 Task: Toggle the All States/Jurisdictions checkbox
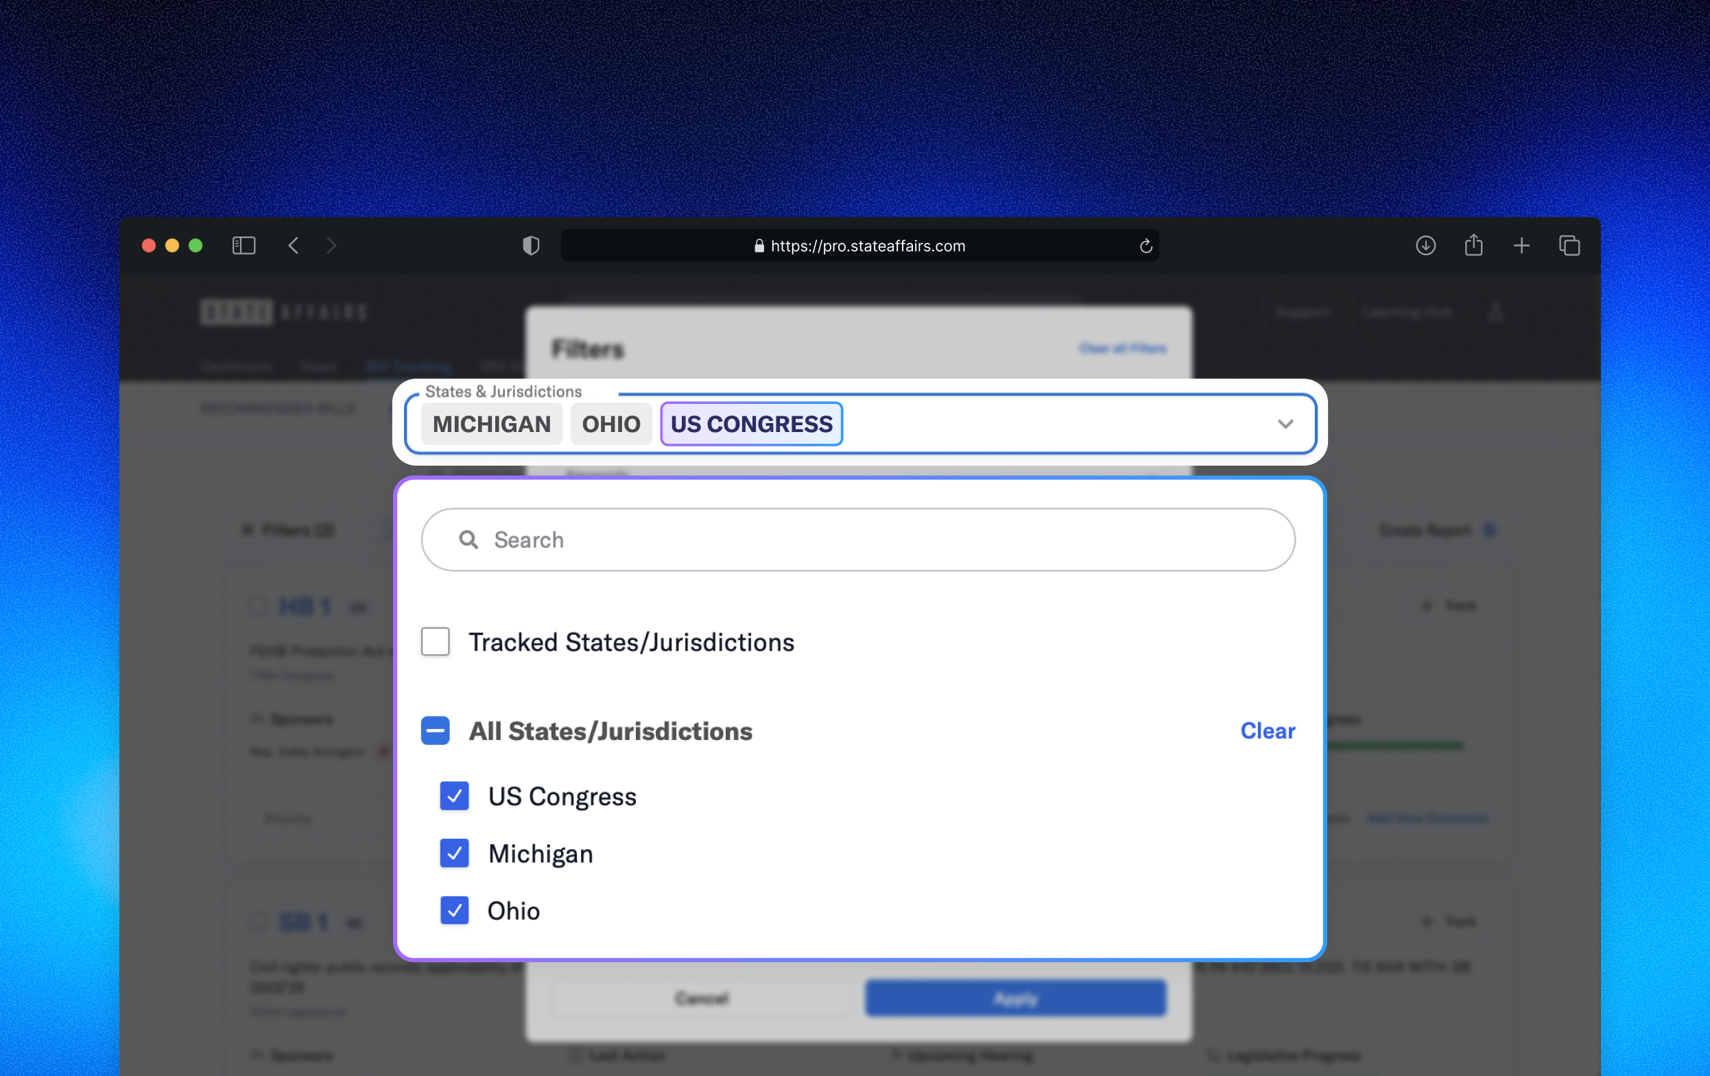(436, 730)
